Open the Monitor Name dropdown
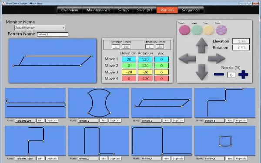Image resolution: width=261 pixels, height=163 pixels. pyautogui.click(x=40, y=28)
